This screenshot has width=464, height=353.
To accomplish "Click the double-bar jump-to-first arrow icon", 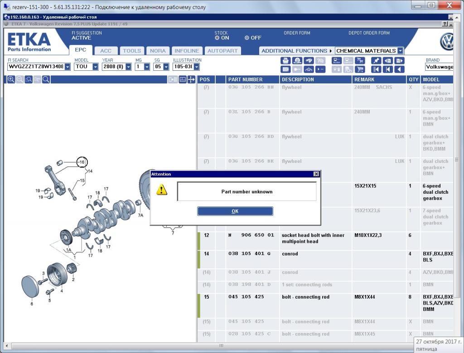I will pos(376,69).
